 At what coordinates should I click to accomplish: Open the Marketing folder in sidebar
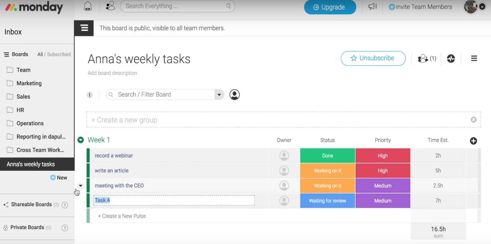(x=29, y=83)
